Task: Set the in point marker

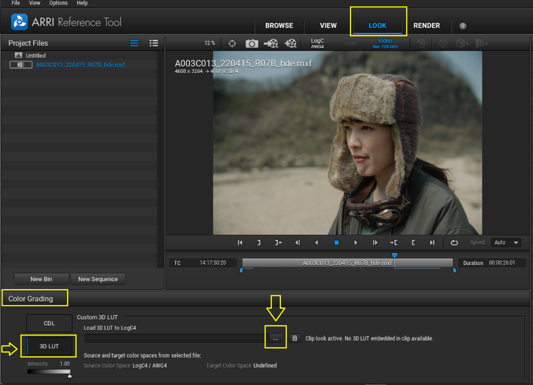Action: [x=413, y=243]
